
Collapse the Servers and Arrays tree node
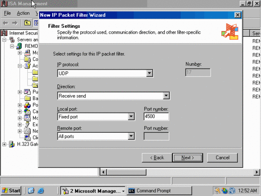point(4,40)
